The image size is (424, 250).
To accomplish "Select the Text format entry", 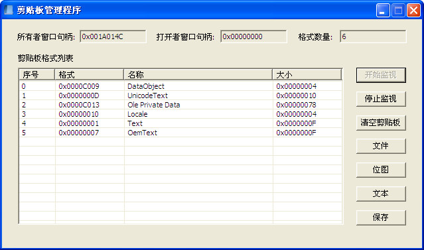I will click(x=135, y=123).
